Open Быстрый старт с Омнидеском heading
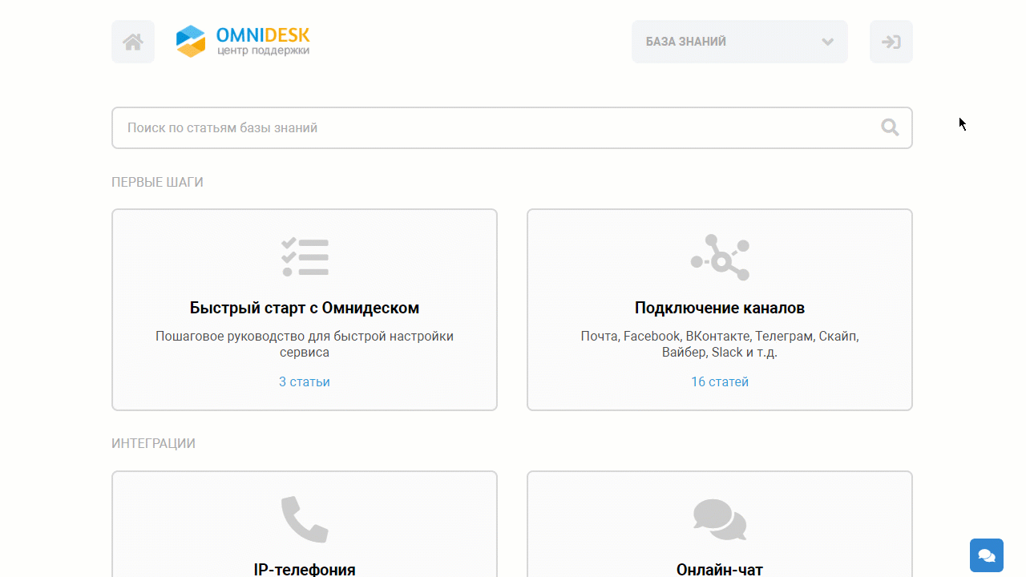The width and height of the screenshot is (1026, 577). tap(305, 308)
